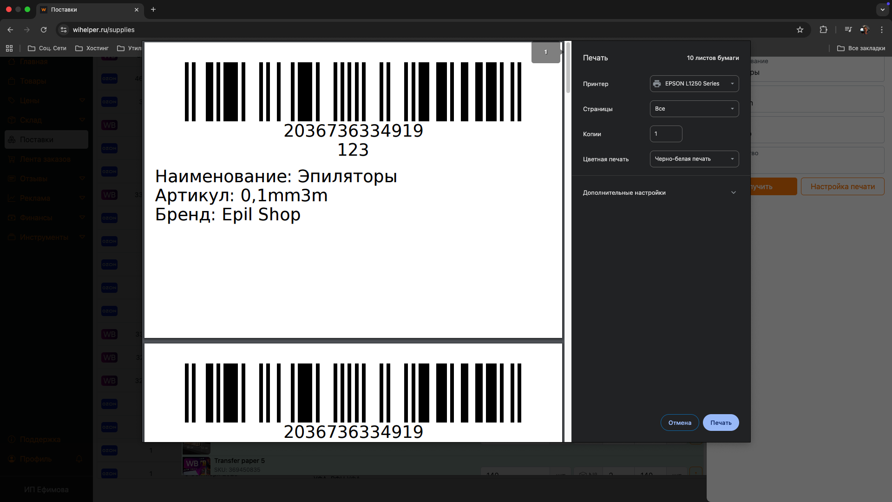Open the color print mode dropdown
This screenshot has height=502, width=892.
tap(694, 159)
